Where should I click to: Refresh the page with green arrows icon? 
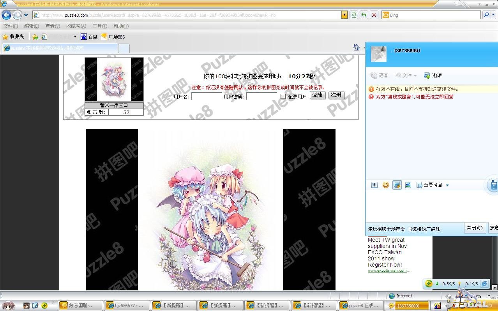tap(364, 15)
